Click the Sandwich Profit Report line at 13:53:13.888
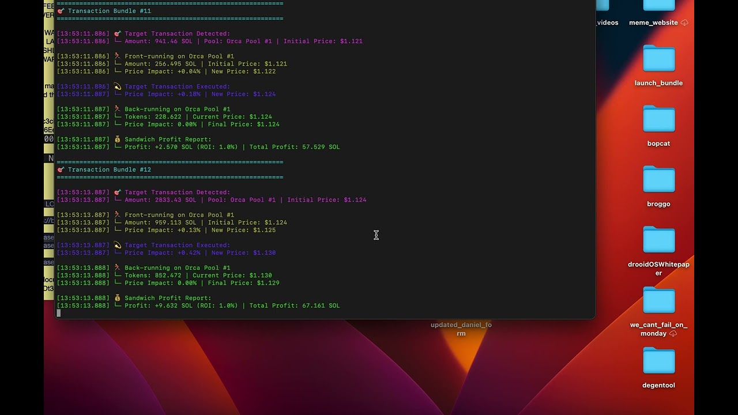Viewport: 738px width, 415px height. 134,298
